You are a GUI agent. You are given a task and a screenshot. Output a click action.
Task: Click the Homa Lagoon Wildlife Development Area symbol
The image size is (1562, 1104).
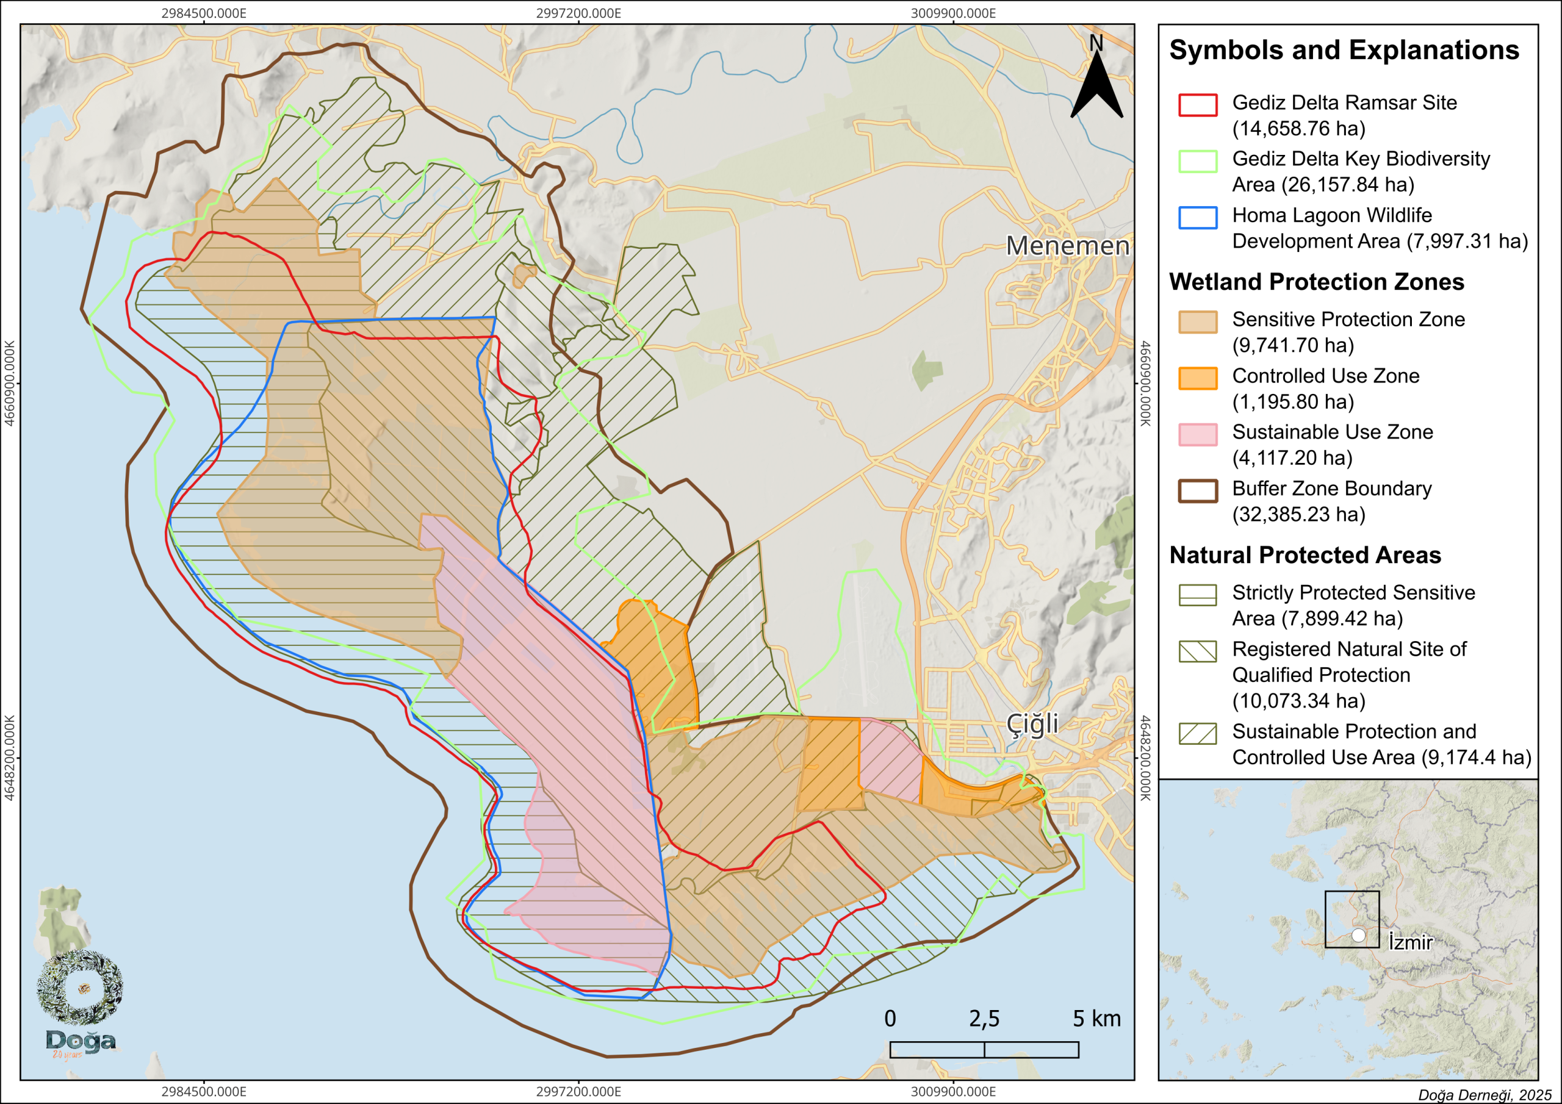(x=1198, y=218)
